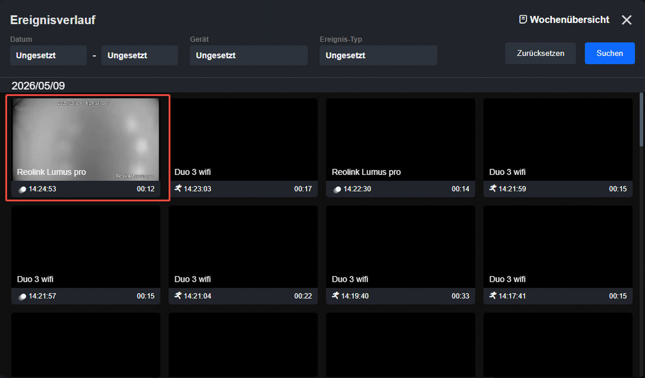The width and height of the screenshot is (645, 378).
Task: Click the Datum filter label
Action: click(21, 39)
